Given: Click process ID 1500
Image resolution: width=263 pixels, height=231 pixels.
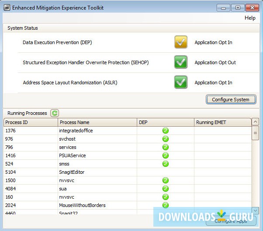Looking at the screenshot, I should coord(10,180).
